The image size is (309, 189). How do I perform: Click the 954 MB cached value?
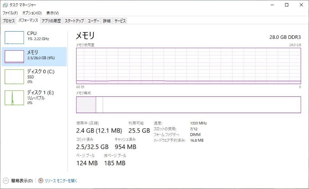[x=125, y=147]
